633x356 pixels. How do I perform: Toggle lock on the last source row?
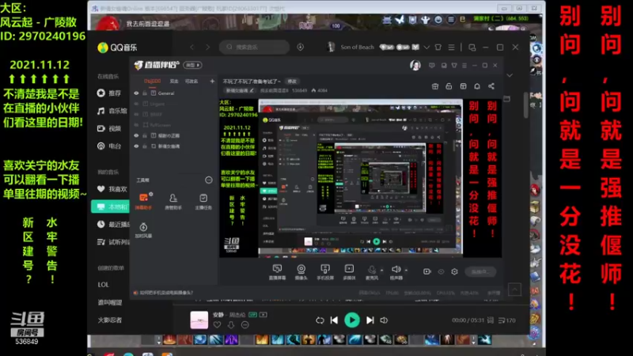145,146
